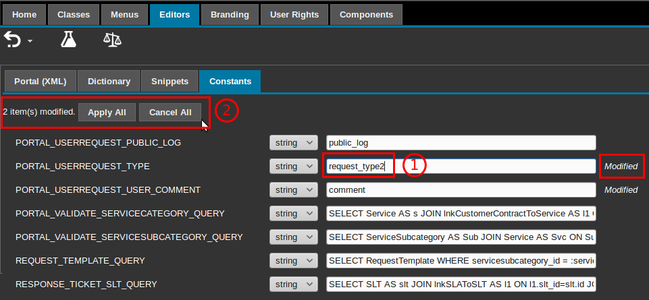649x300 pixels.
Task: Go to the Branding tab
Action: pos(229,14)
